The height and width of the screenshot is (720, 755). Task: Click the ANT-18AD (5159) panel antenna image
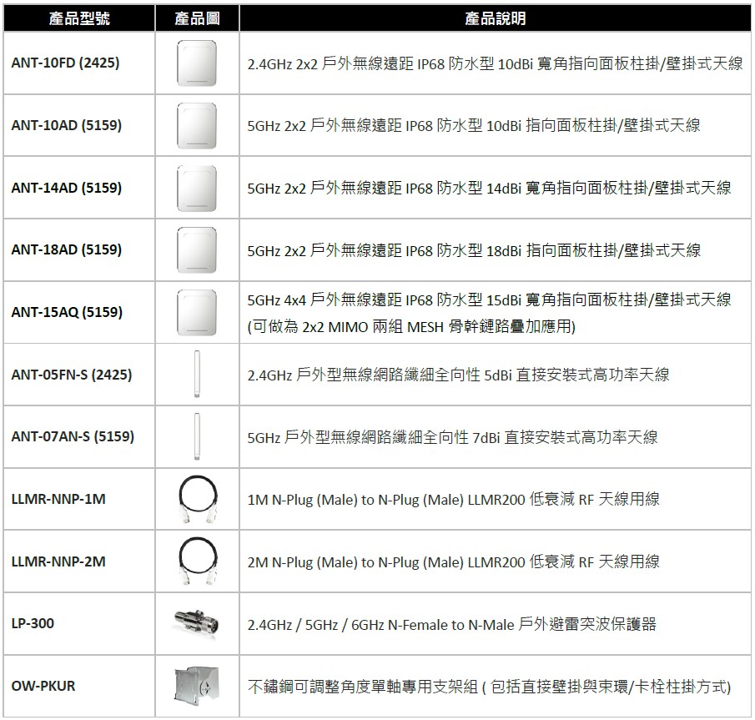(x=197, y=250)
